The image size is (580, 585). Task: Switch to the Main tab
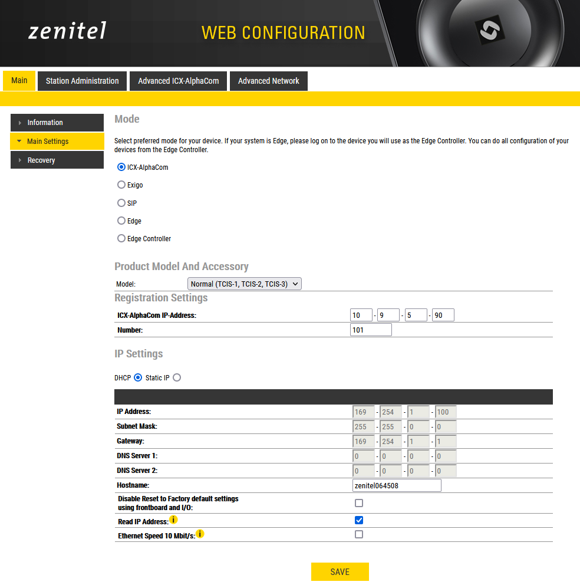tap(19, 81)
